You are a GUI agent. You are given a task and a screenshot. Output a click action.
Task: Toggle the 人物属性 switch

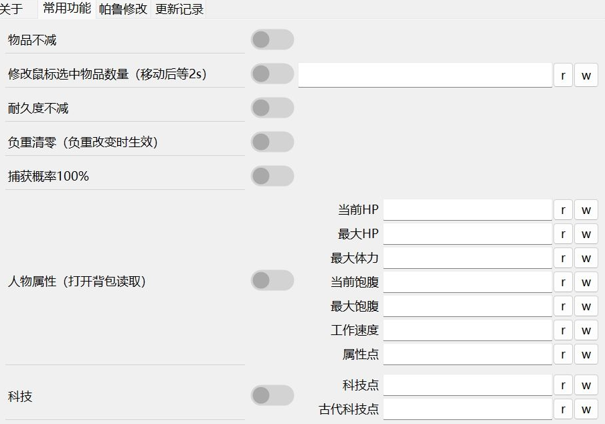(x=272, y=281)
